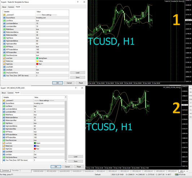Click Reset in Trade EA Template dialog

point(81,83)
